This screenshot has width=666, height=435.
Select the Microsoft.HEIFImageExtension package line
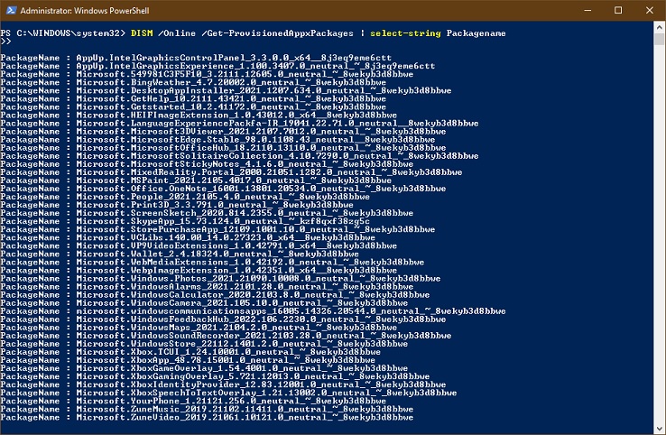199,116
